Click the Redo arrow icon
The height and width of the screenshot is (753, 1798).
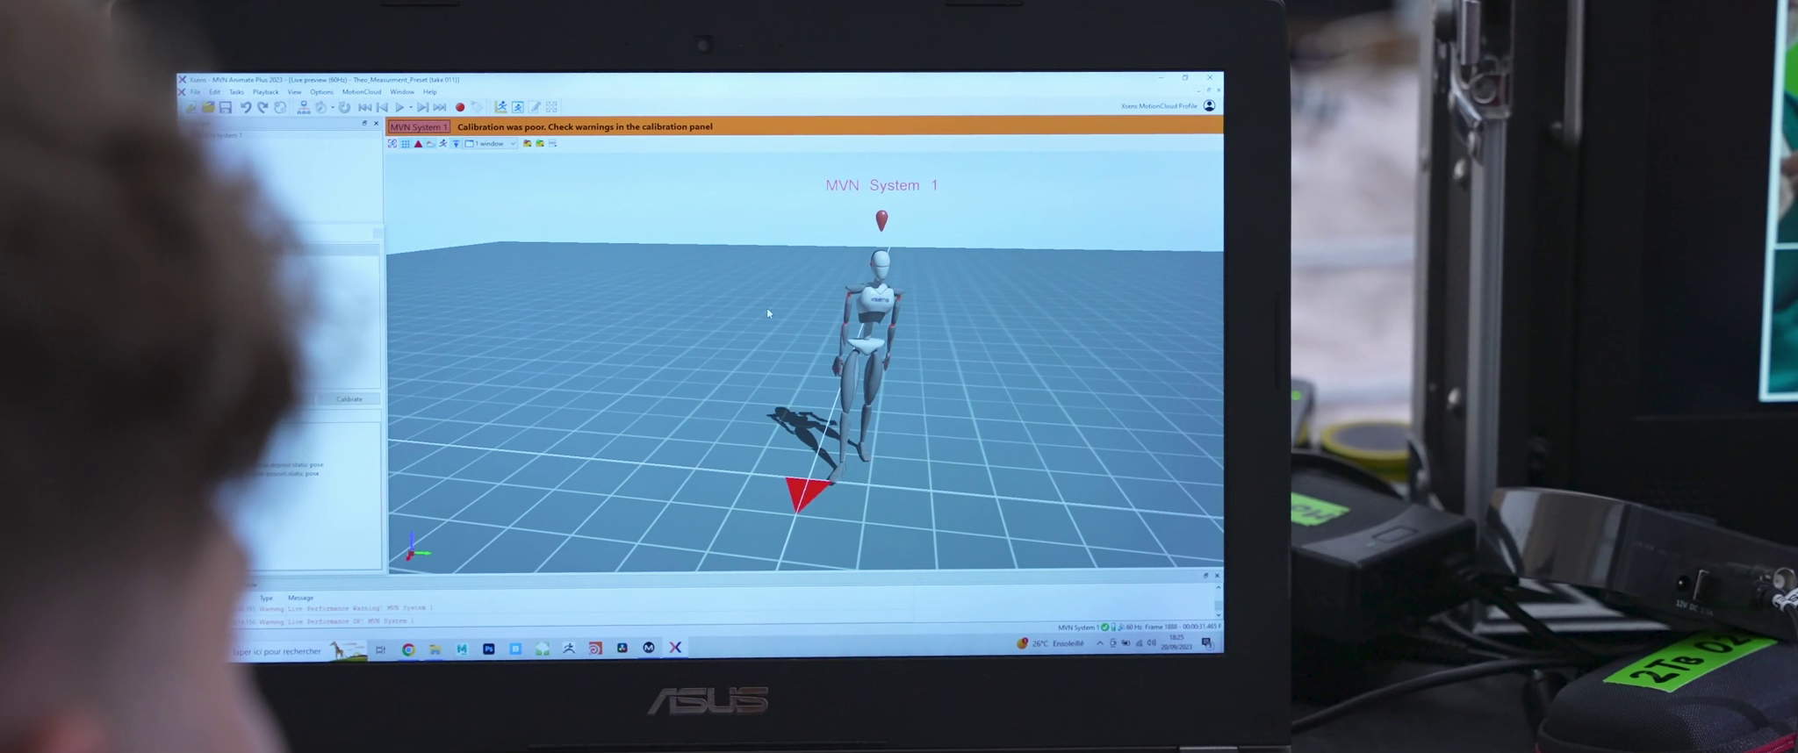point(263,107)
